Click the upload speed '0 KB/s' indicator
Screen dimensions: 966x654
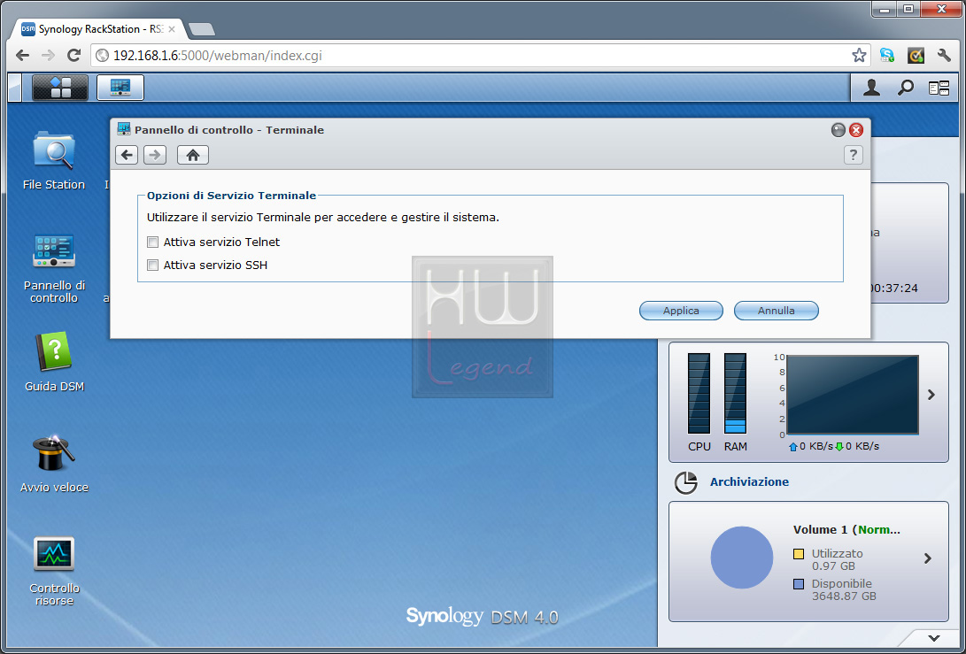(811, 446)
